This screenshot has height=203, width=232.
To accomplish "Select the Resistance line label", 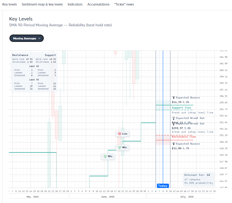I will pos(184,137).
